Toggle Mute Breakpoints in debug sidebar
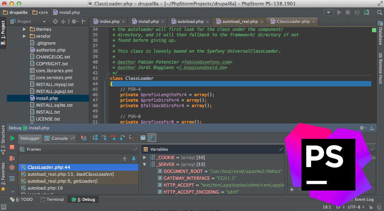This screenshot has width=384, height=211. [12, 167]
